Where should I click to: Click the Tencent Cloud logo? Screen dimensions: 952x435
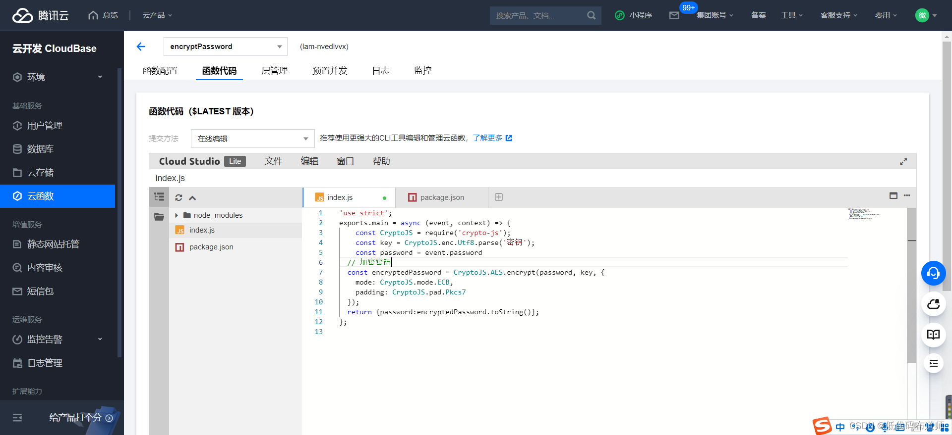coord(41,15)
